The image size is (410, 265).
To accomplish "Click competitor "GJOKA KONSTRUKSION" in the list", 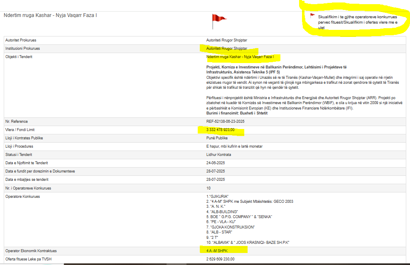I will (232, 227).
